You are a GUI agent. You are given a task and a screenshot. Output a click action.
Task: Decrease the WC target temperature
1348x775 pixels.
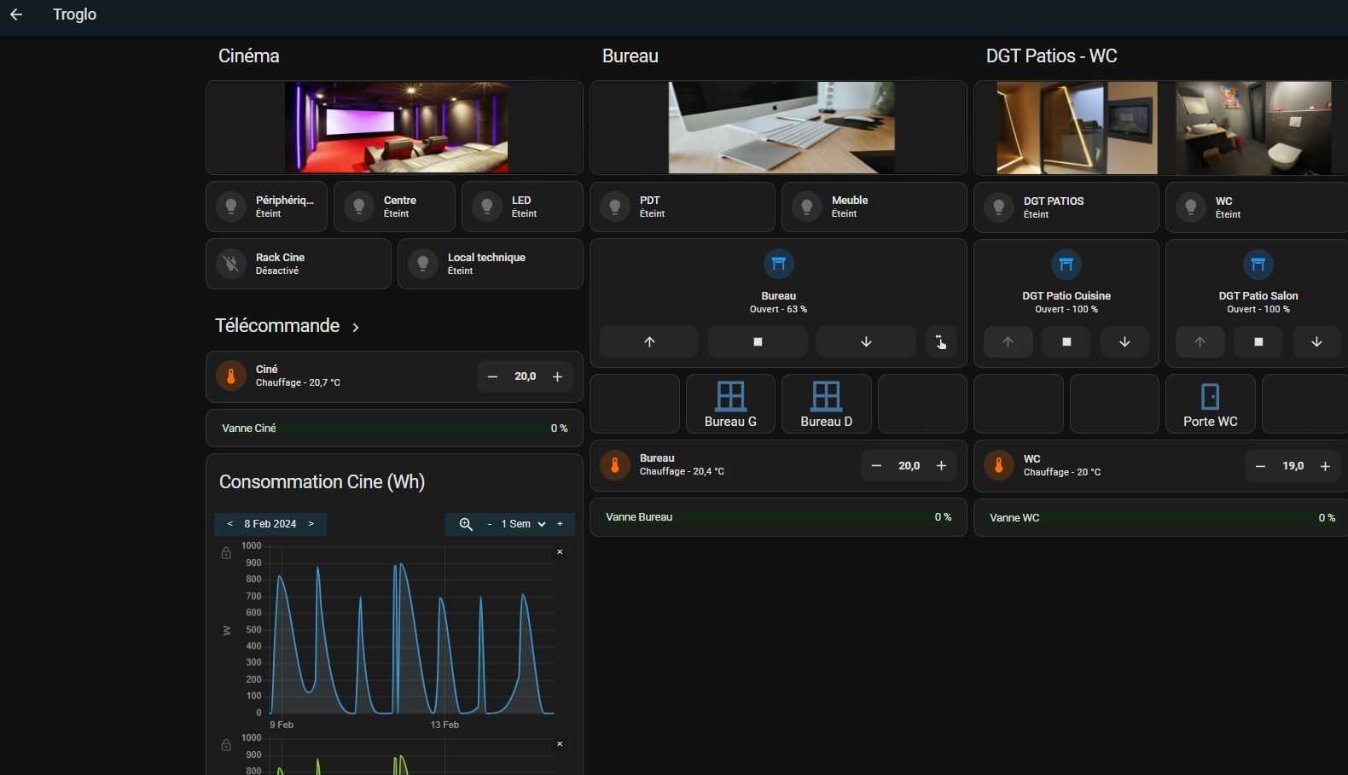pyautogui.click(x=1260, y=466)
